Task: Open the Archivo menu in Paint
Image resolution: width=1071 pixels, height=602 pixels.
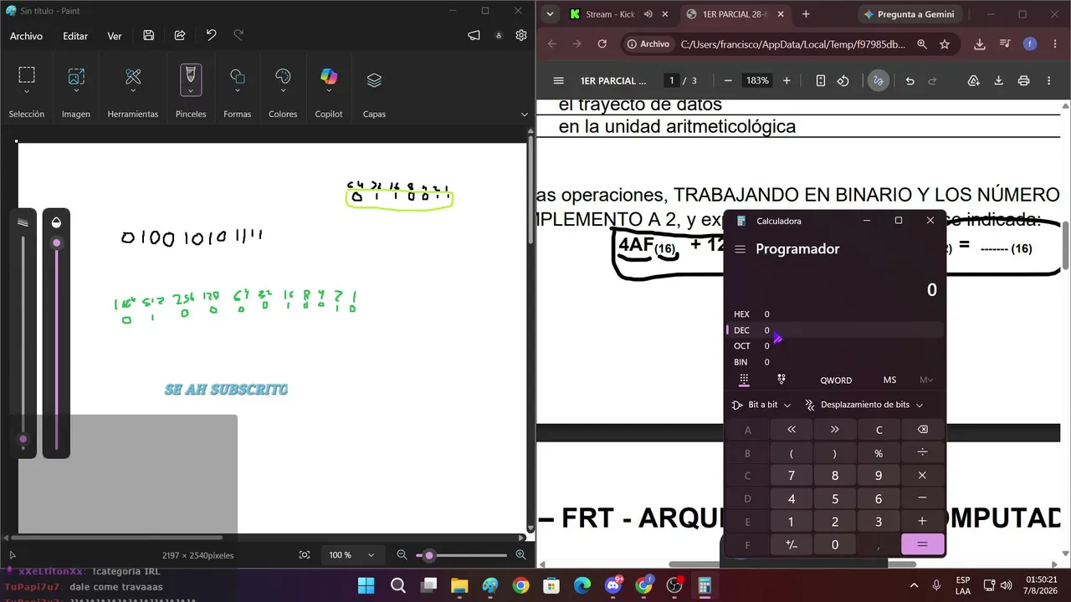Action: [x=26, y=36]
